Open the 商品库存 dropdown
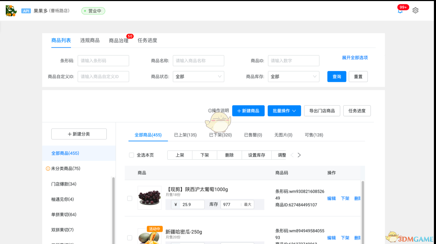Viewport: 436px width, 244px height. tap(293, 76)
